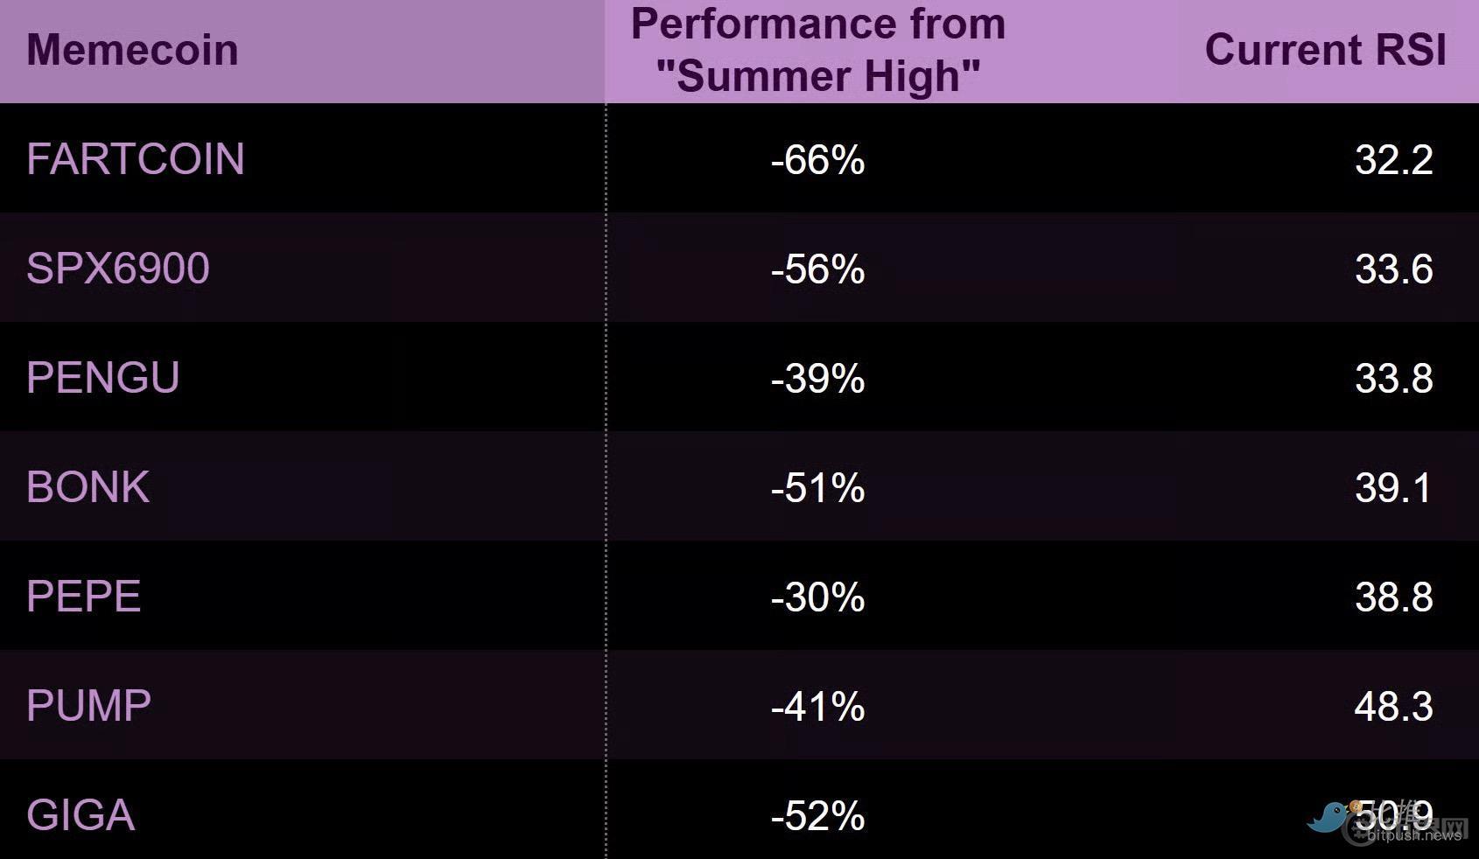This screenshot has height=859, width=1479.
Task: Select the SPX6900 memecoin name
Action: tap(118, 269)
